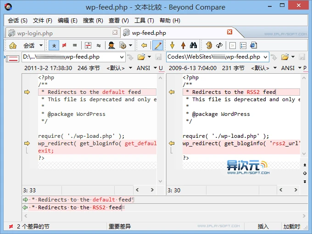
Task: Open the 文件 (F) menu
Action: tap(42, 21)
